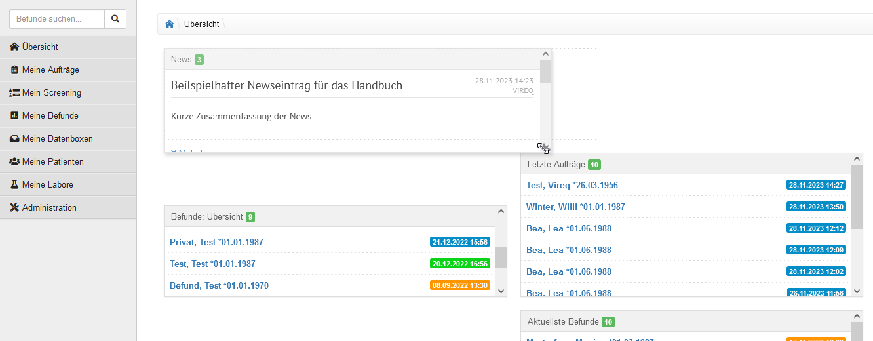Open news entry Beilspielhafter Newseintrag für das Handbuch
The height and width of the screenshot is (341, 873).
point(286,85)
